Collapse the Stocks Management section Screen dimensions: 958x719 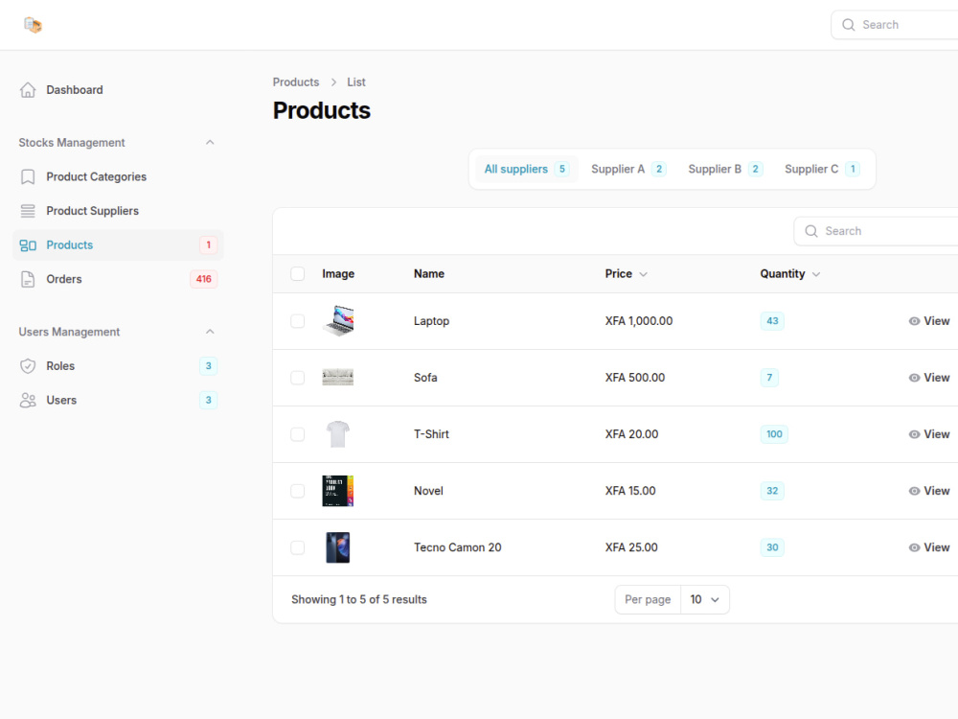[x=210, y=143]
